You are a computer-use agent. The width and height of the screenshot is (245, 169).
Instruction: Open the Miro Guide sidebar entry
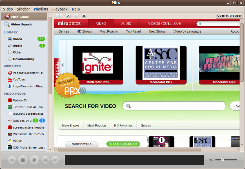pyautogui.click(x=24, y=17)
